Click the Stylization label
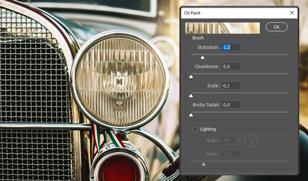308x181 pixels. [208, 47]
